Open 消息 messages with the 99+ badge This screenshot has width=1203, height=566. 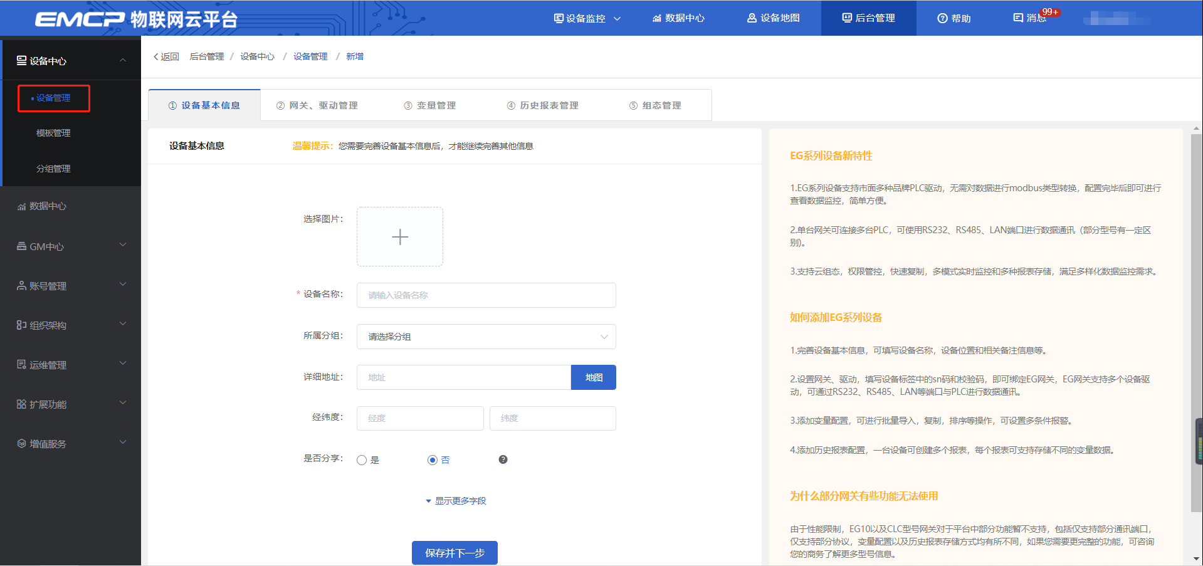click(1017, 18)
